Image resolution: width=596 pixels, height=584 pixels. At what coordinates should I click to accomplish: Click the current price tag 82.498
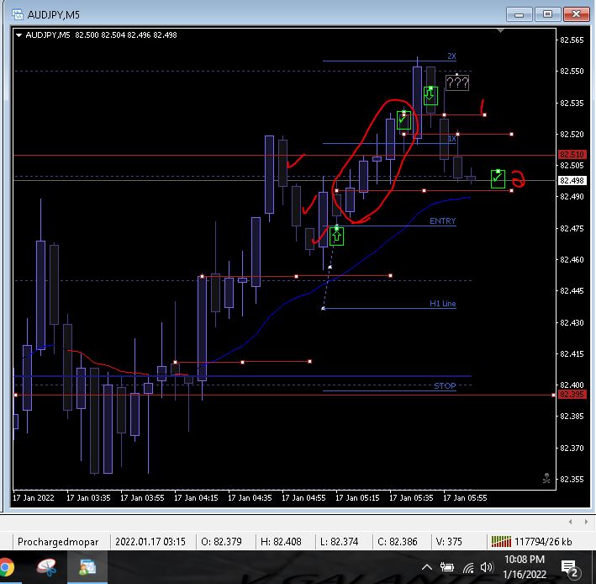[x=572, y=181]
